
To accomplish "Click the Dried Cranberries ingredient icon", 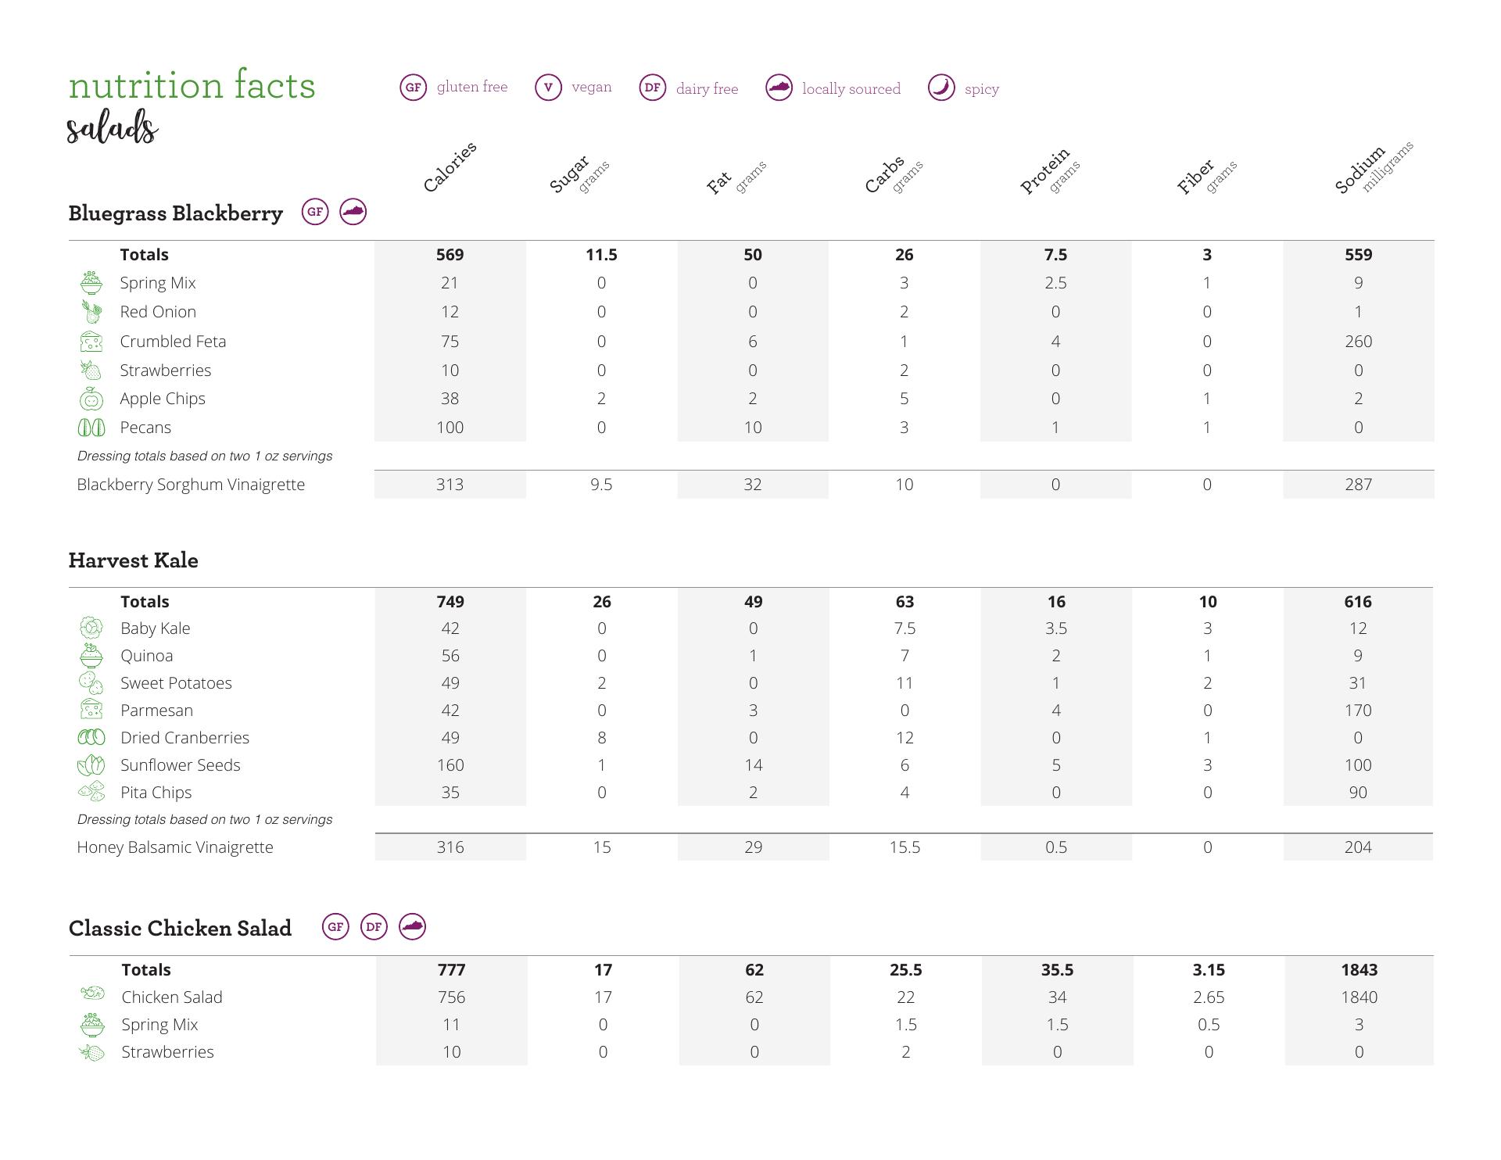I will tap(91, 737).
